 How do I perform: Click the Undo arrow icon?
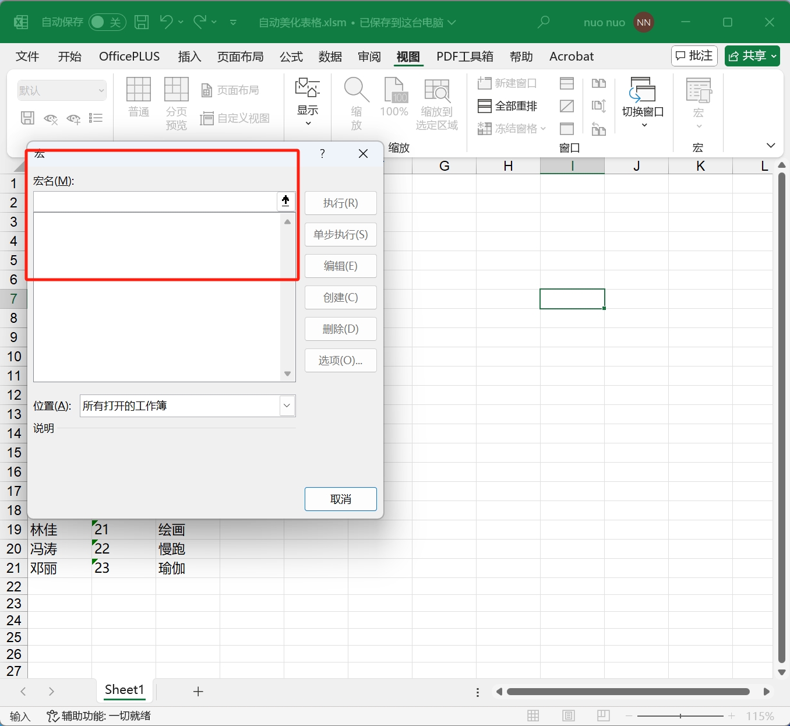click(x=166, y=22)
